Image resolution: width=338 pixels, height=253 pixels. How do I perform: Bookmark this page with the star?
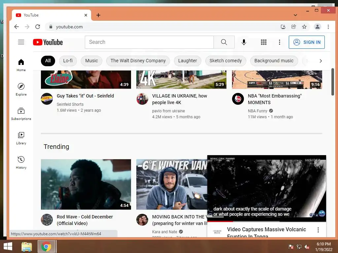tap(304, 27)
